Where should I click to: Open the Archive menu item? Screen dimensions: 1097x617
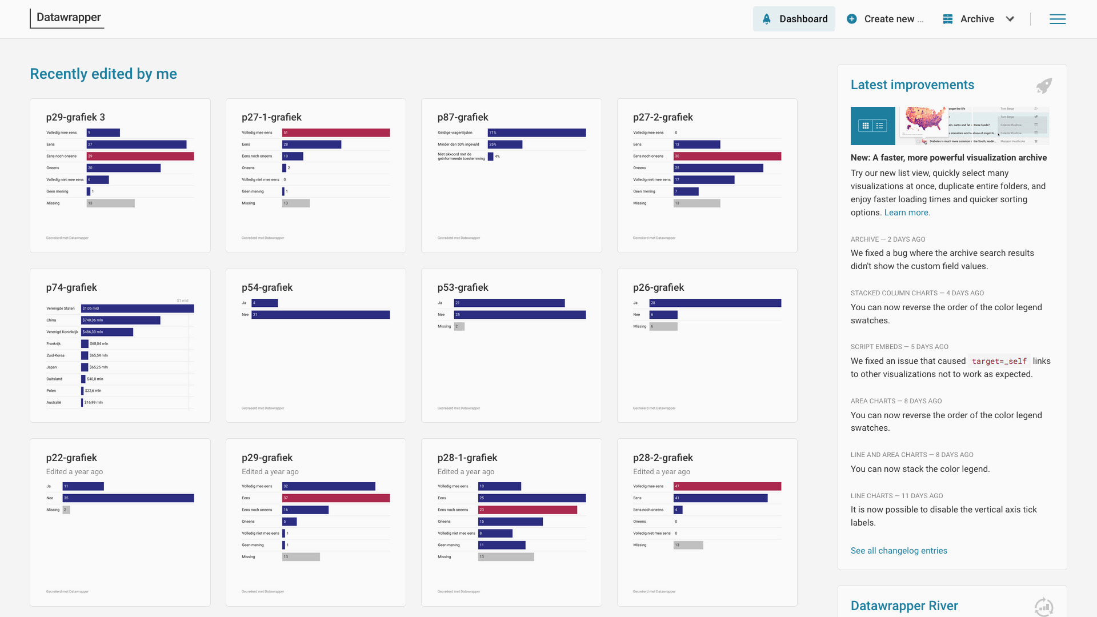coord(976,19)
